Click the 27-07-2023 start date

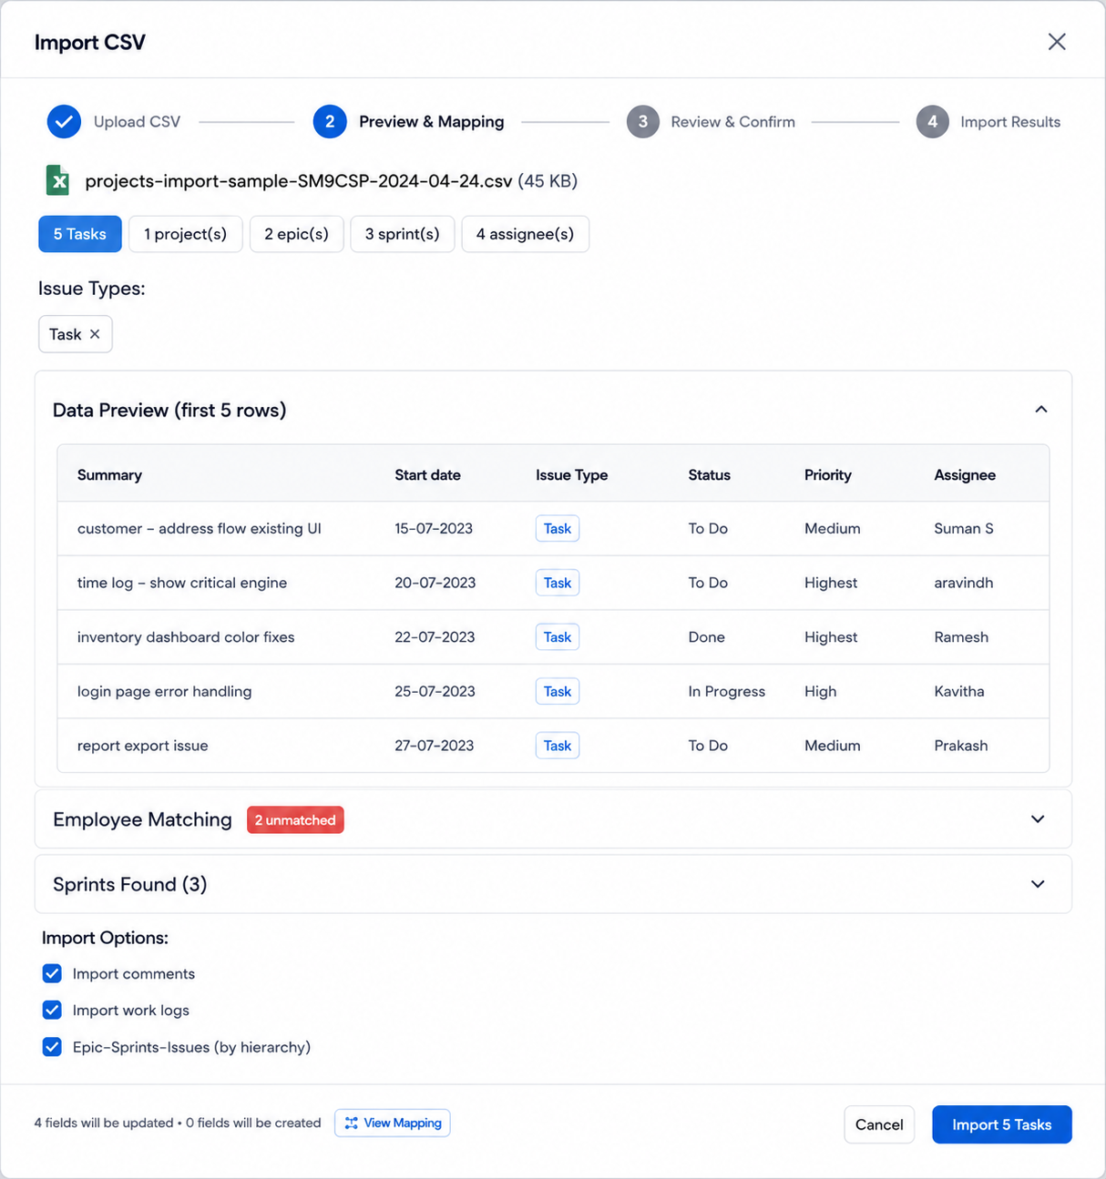[435, 746]
